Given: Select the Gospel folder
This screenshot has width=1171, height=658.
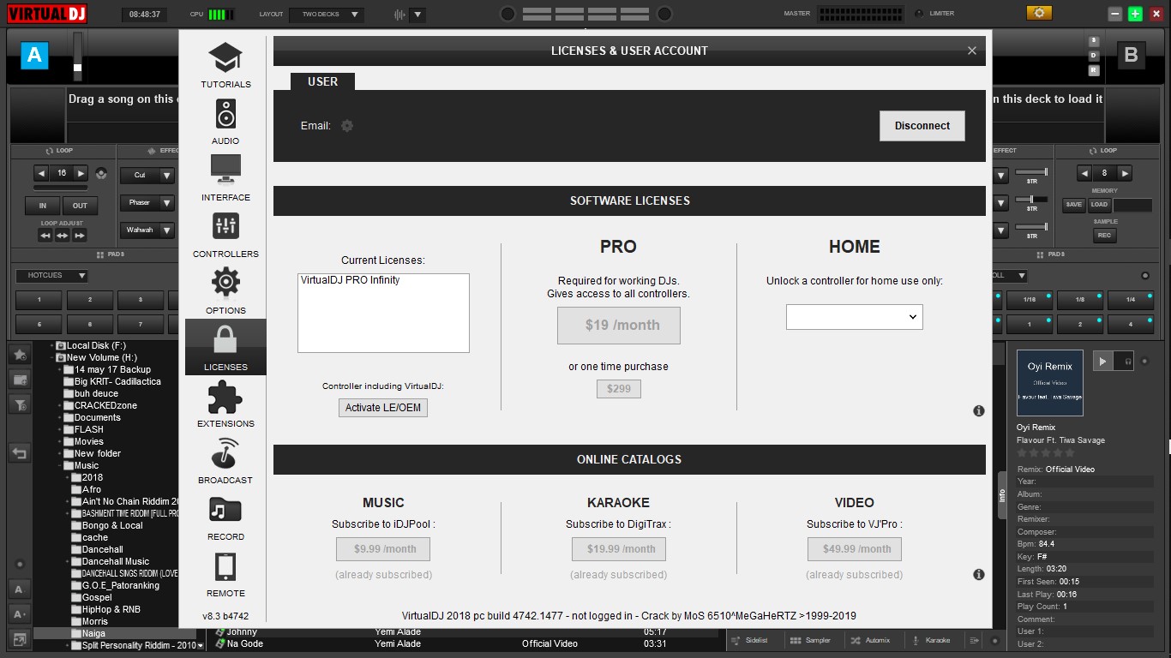Looking at the screenshot, I should click(x=97, y=597).
